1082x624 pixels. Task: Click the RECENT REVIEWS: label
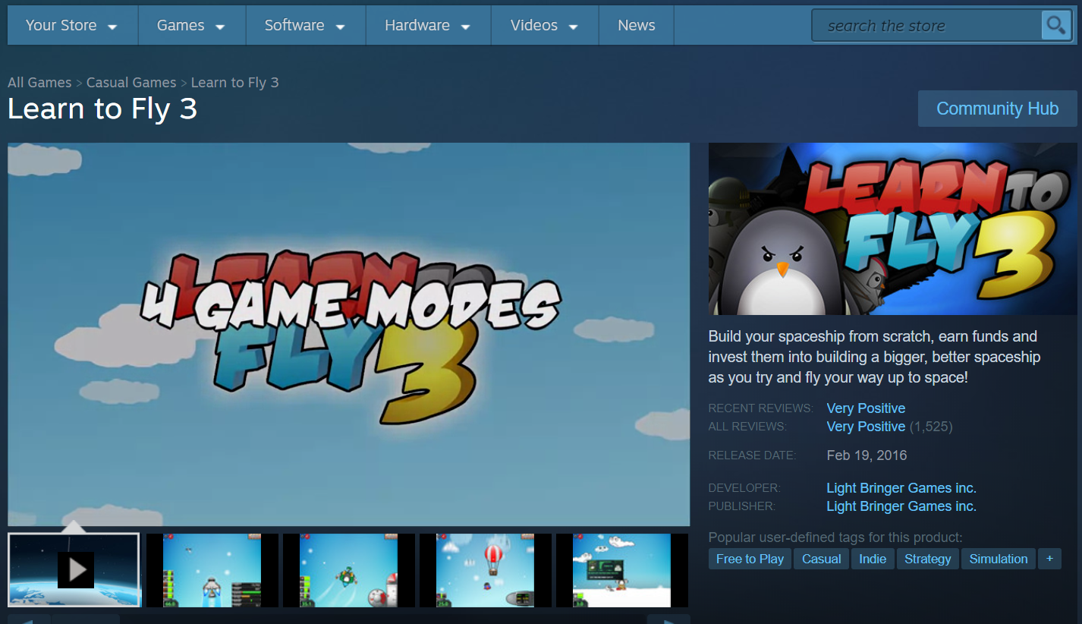click(x=760, y=408)
